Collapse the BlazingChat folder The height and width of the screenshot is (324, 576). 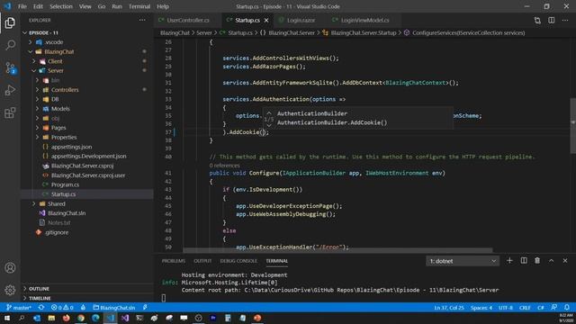click(x=30, y=52)
